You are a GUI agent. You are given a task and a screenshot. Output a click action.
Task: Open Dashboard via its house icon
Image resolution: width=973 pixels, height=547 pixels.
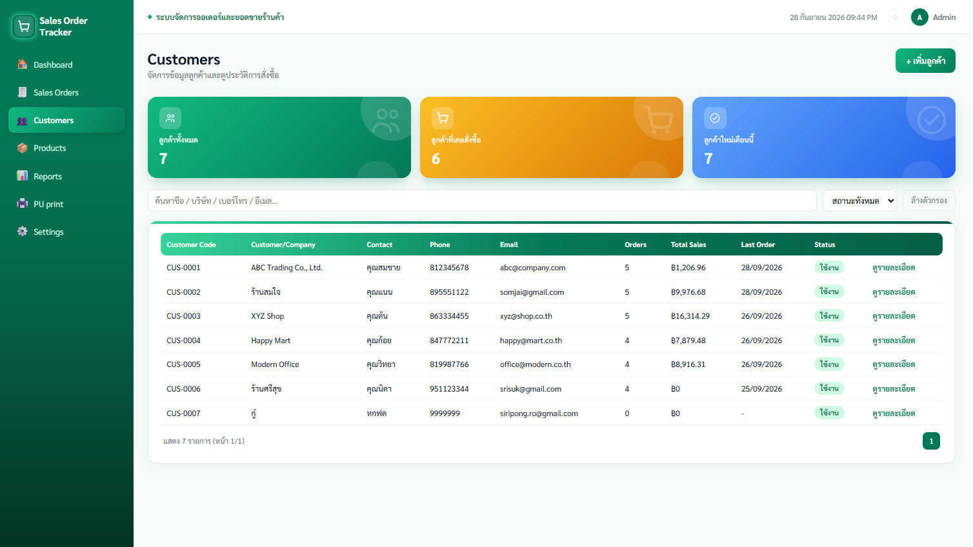[22, 65]
